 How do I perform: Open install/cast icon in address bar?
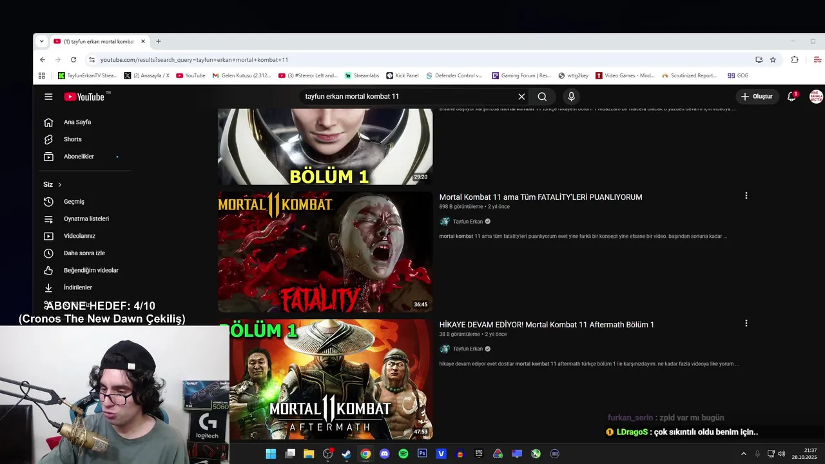point(759,60)
